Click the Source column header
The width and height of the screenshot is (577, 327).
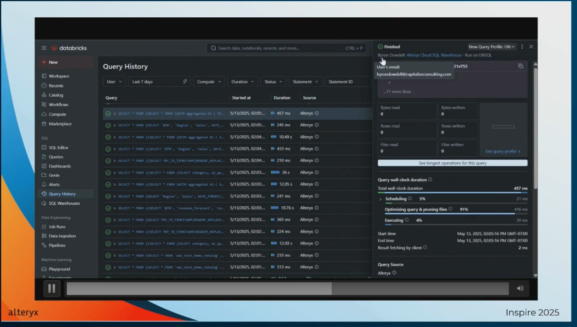[309, 98]
